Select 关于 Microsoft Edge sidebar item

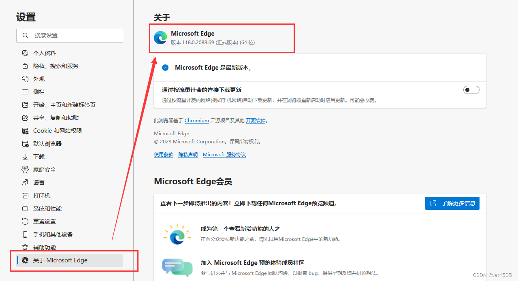tap(70, 260)
